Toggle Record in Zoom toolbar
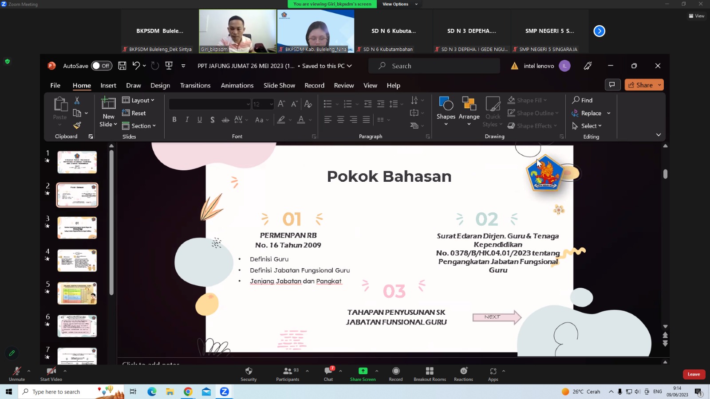The height and width of the screenshot is (399, 710). [396, 374]
